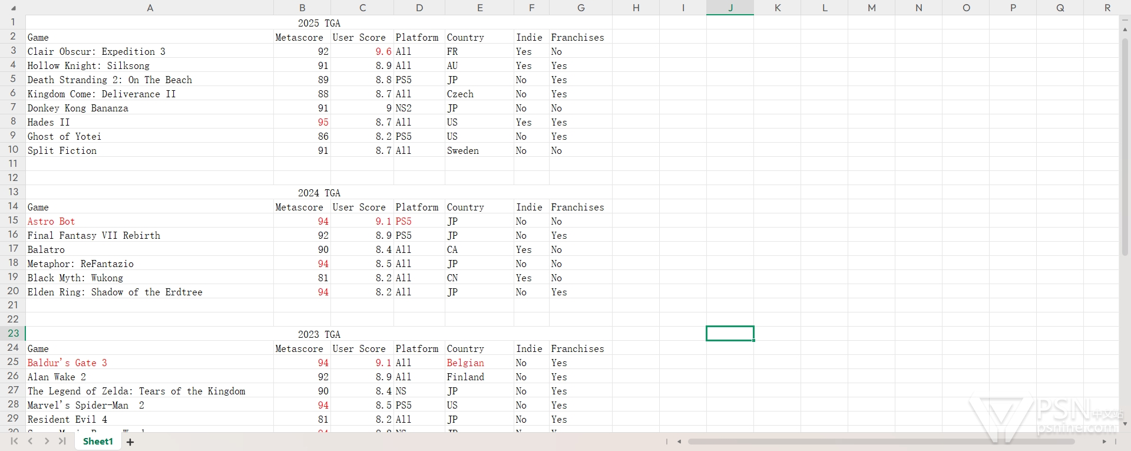Click the horizontal scrollbar right arrow
Screen dimensions: 1131x451
click(1104, 442)
